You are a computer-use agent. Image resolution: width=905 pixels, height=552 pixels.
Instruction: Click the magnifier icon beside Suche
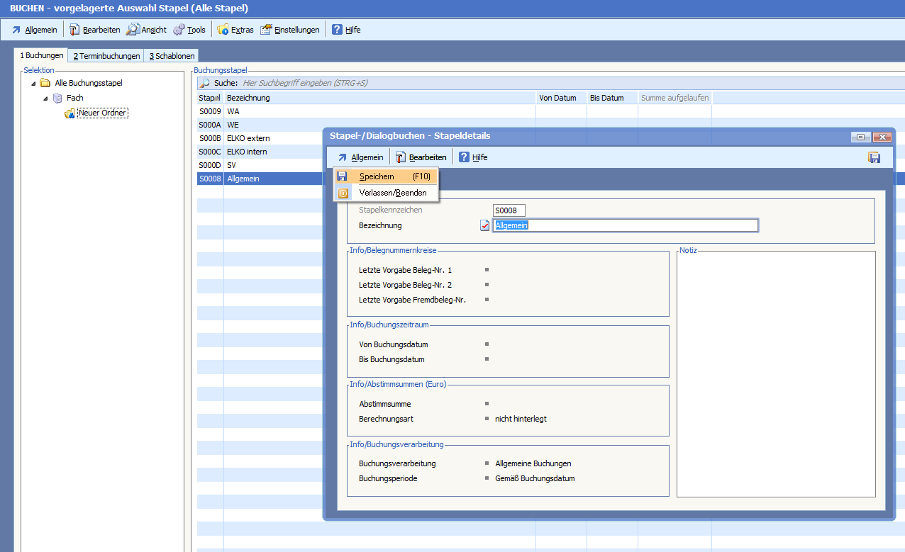pos(204,83)
